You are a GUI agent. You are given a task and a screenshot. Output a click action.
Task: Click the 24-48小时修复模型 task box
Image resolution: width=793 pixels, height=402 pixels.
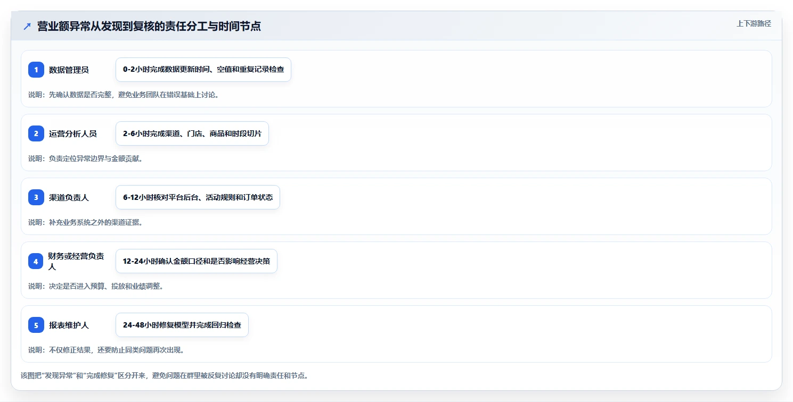[x=182, y=325]
